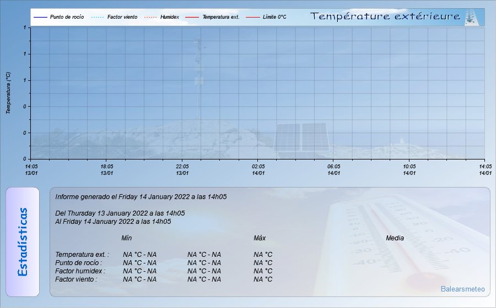
Task: Select the 22:05 13/01 time axis marker
Action: click(182, 169)
